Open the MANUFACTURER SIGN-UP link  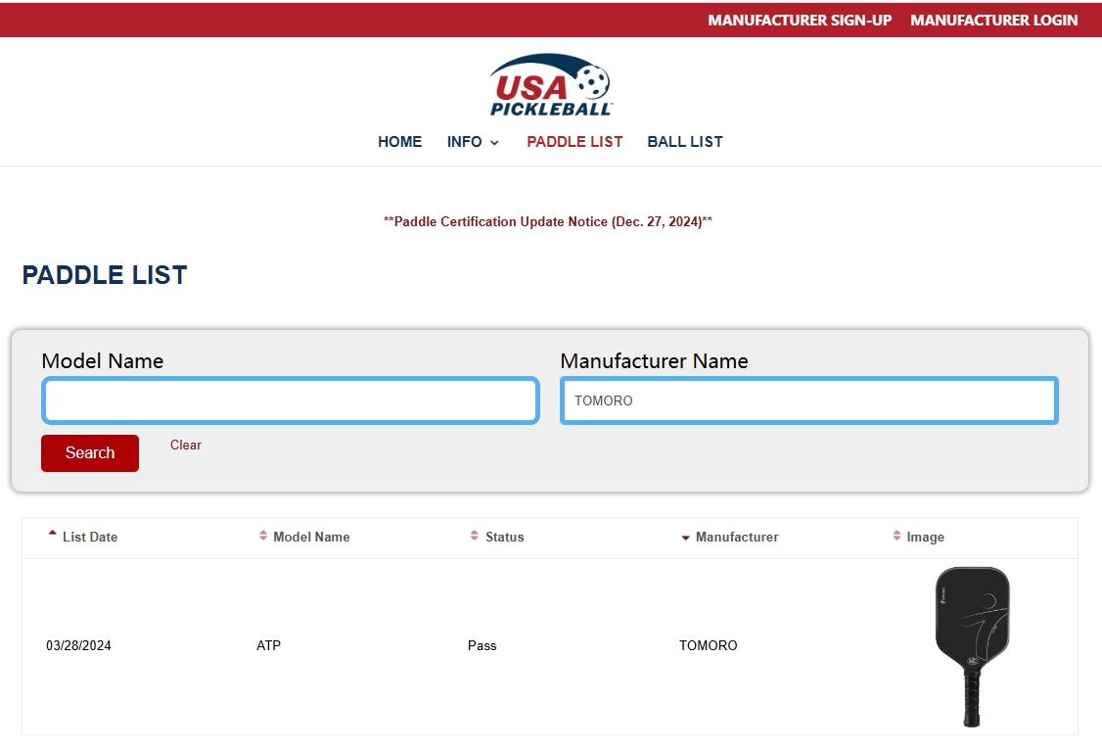click(x=800, y=20)
